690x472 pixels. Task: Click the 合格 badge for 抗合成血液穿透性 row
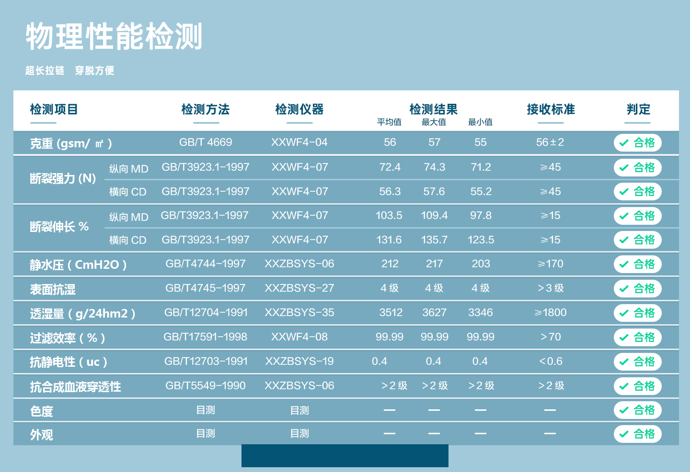coord(637,386)
